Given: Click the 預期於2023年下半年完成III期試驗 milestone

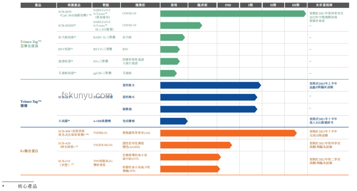Looking at the screenshot, I should point(323,133).
